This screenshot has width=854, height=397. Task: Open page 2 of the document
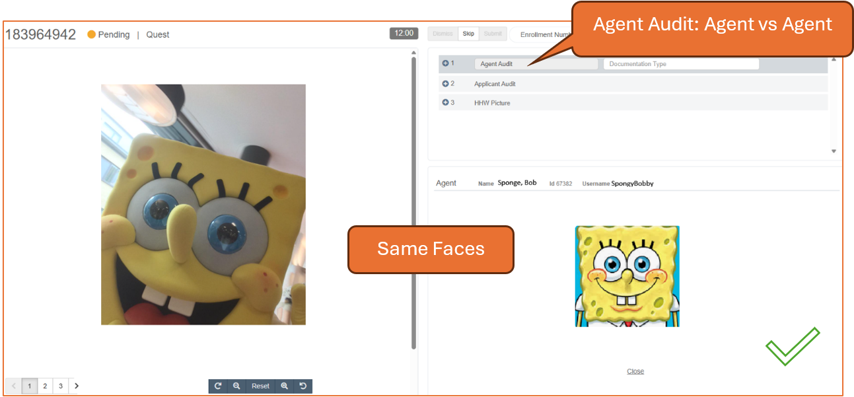tap(45, 386)
